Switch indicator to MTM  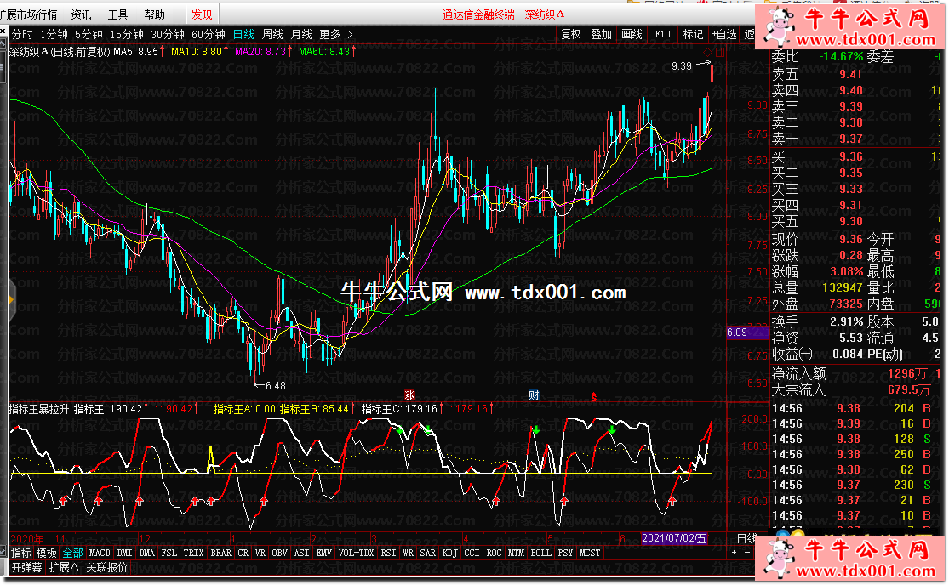(x=516, y=553)
